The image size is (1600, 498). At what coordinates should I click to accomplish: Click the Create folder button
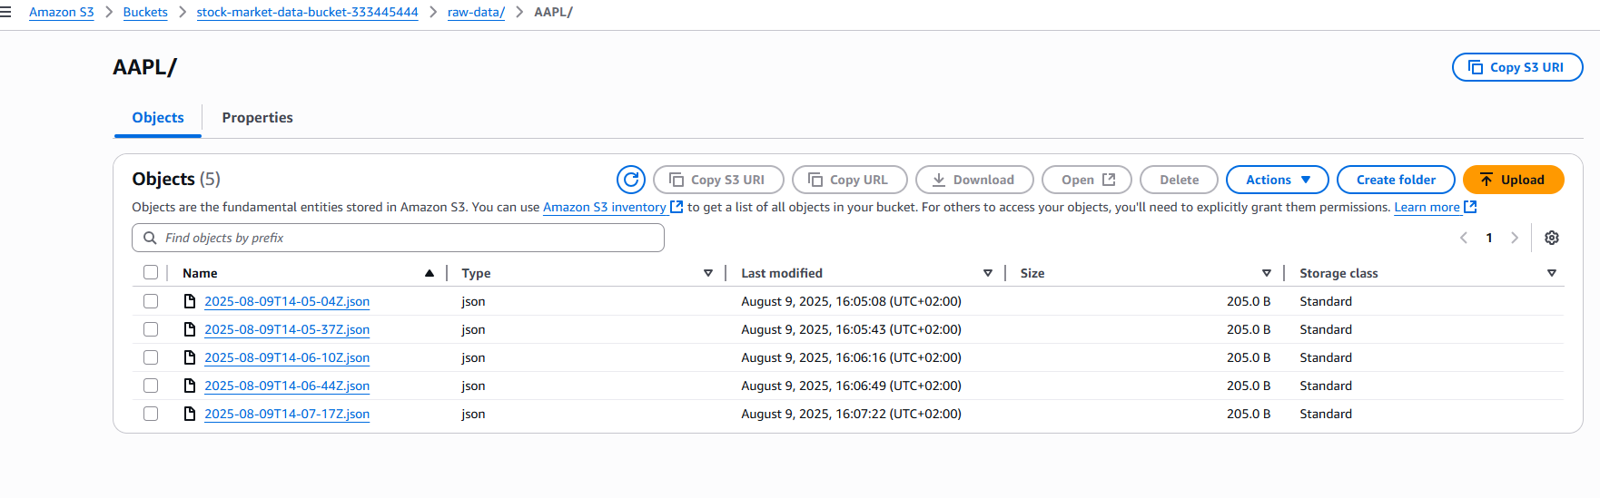[1396, 180]
